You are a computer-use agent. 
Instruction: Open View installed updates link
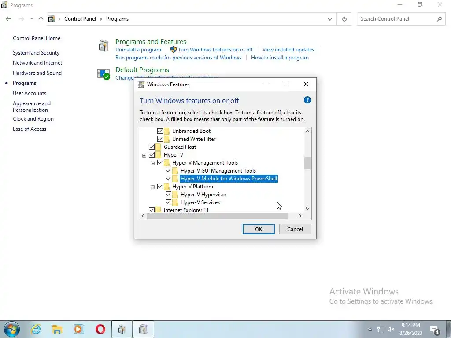click(x=288, y=50)
